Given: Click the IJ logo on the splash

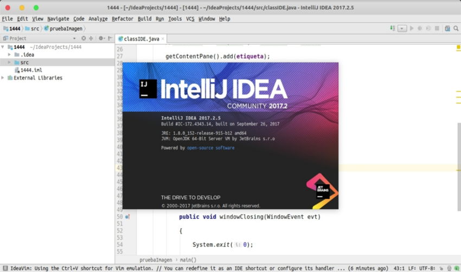Looking at the screenshot, I should tap(148, 89).
